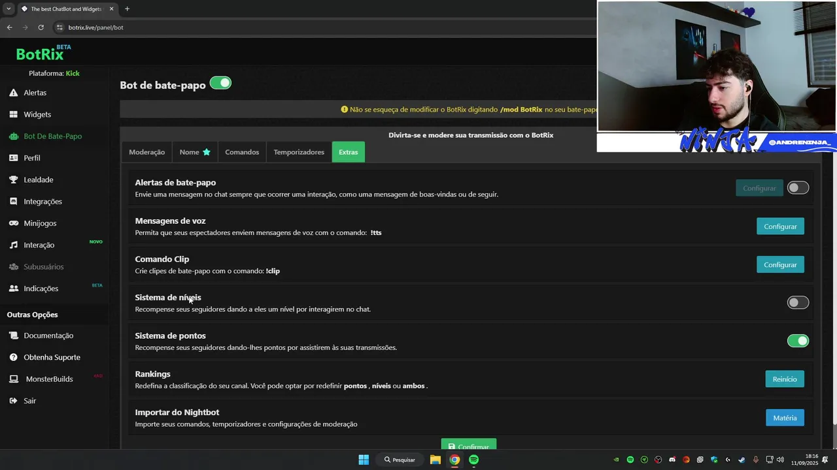Click the Bot De Bate-Papo robot icon
The width and height of the screenshot is (837, 470).
coord(13,136)
